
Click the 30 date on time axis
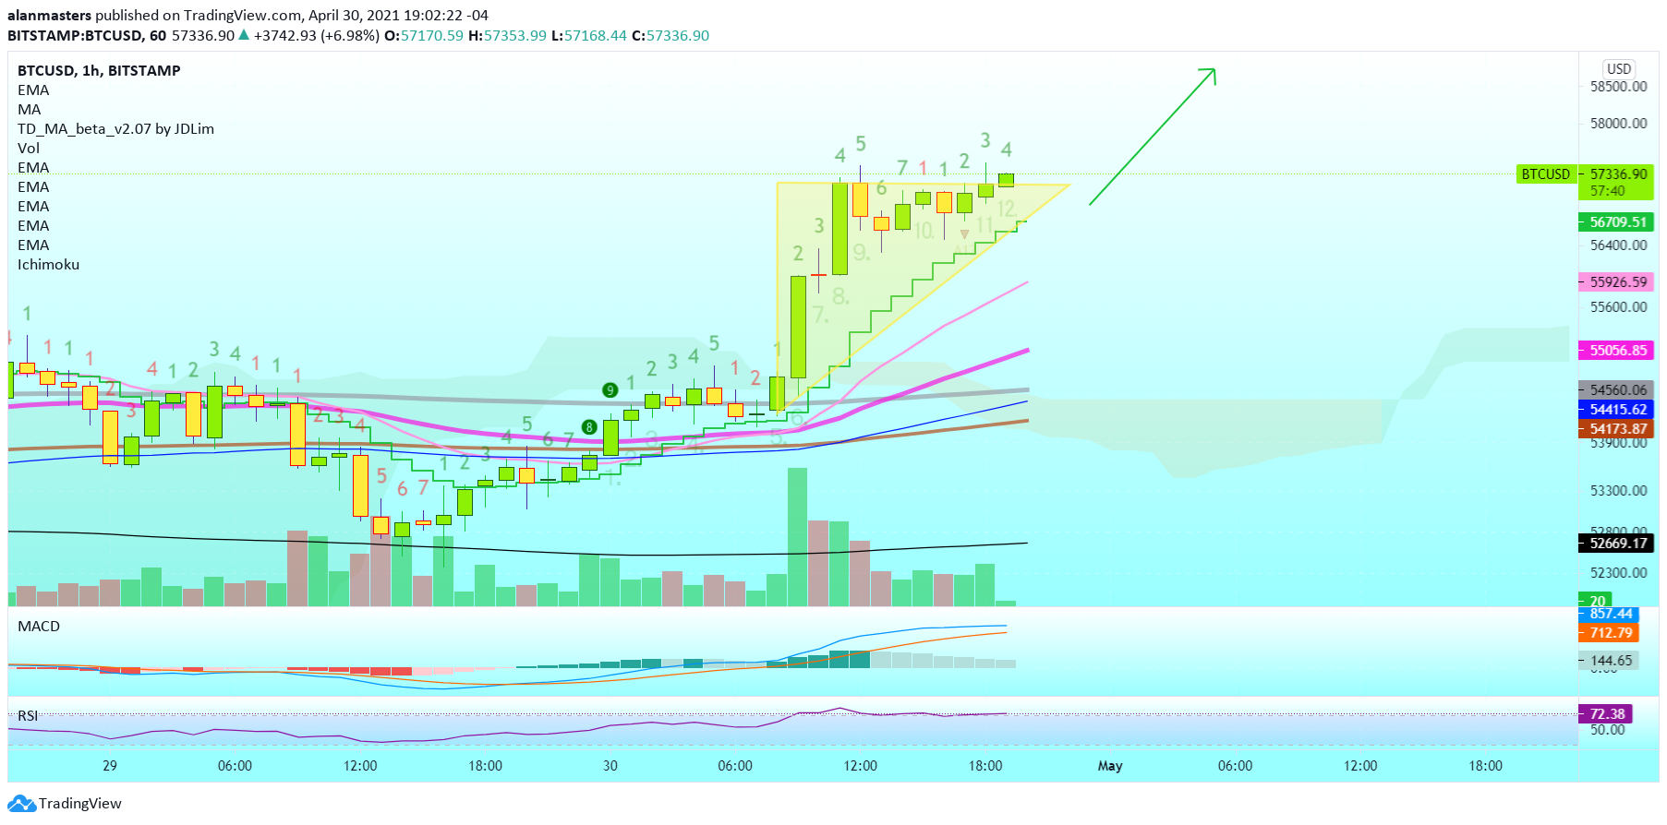point(610,765)
